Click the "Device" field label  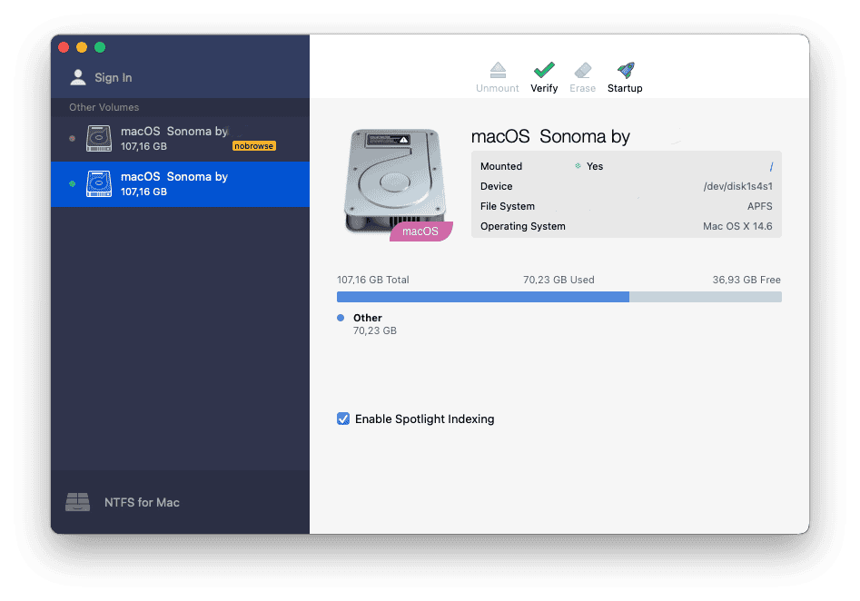click(x=497, y=186)
